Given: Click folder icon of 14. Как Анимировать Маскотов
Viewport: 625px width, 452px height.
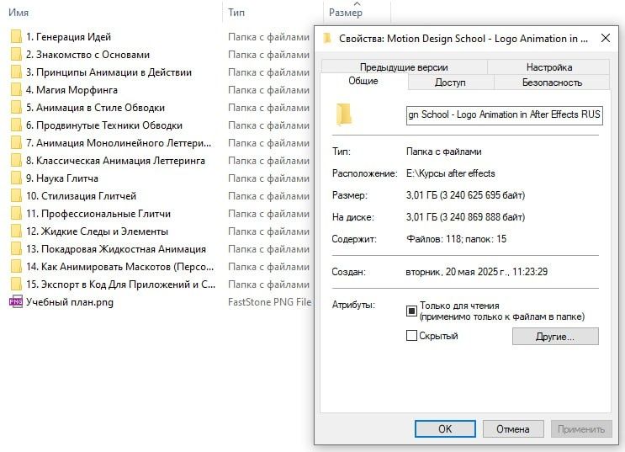Looking at the screenshot, I should pos(16,267).
